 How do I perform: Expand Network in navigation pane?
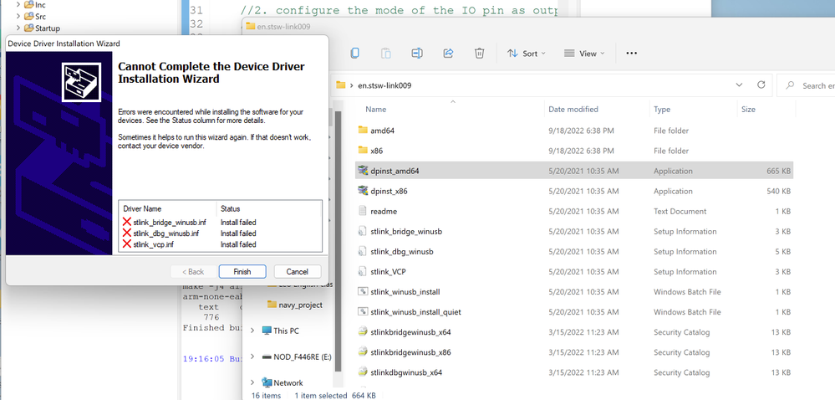(252, 382)
